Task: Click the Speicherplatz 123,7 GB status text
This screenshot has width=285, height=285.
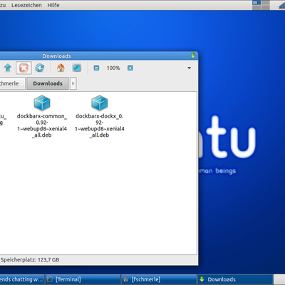Action: click(x=30, y=260)
